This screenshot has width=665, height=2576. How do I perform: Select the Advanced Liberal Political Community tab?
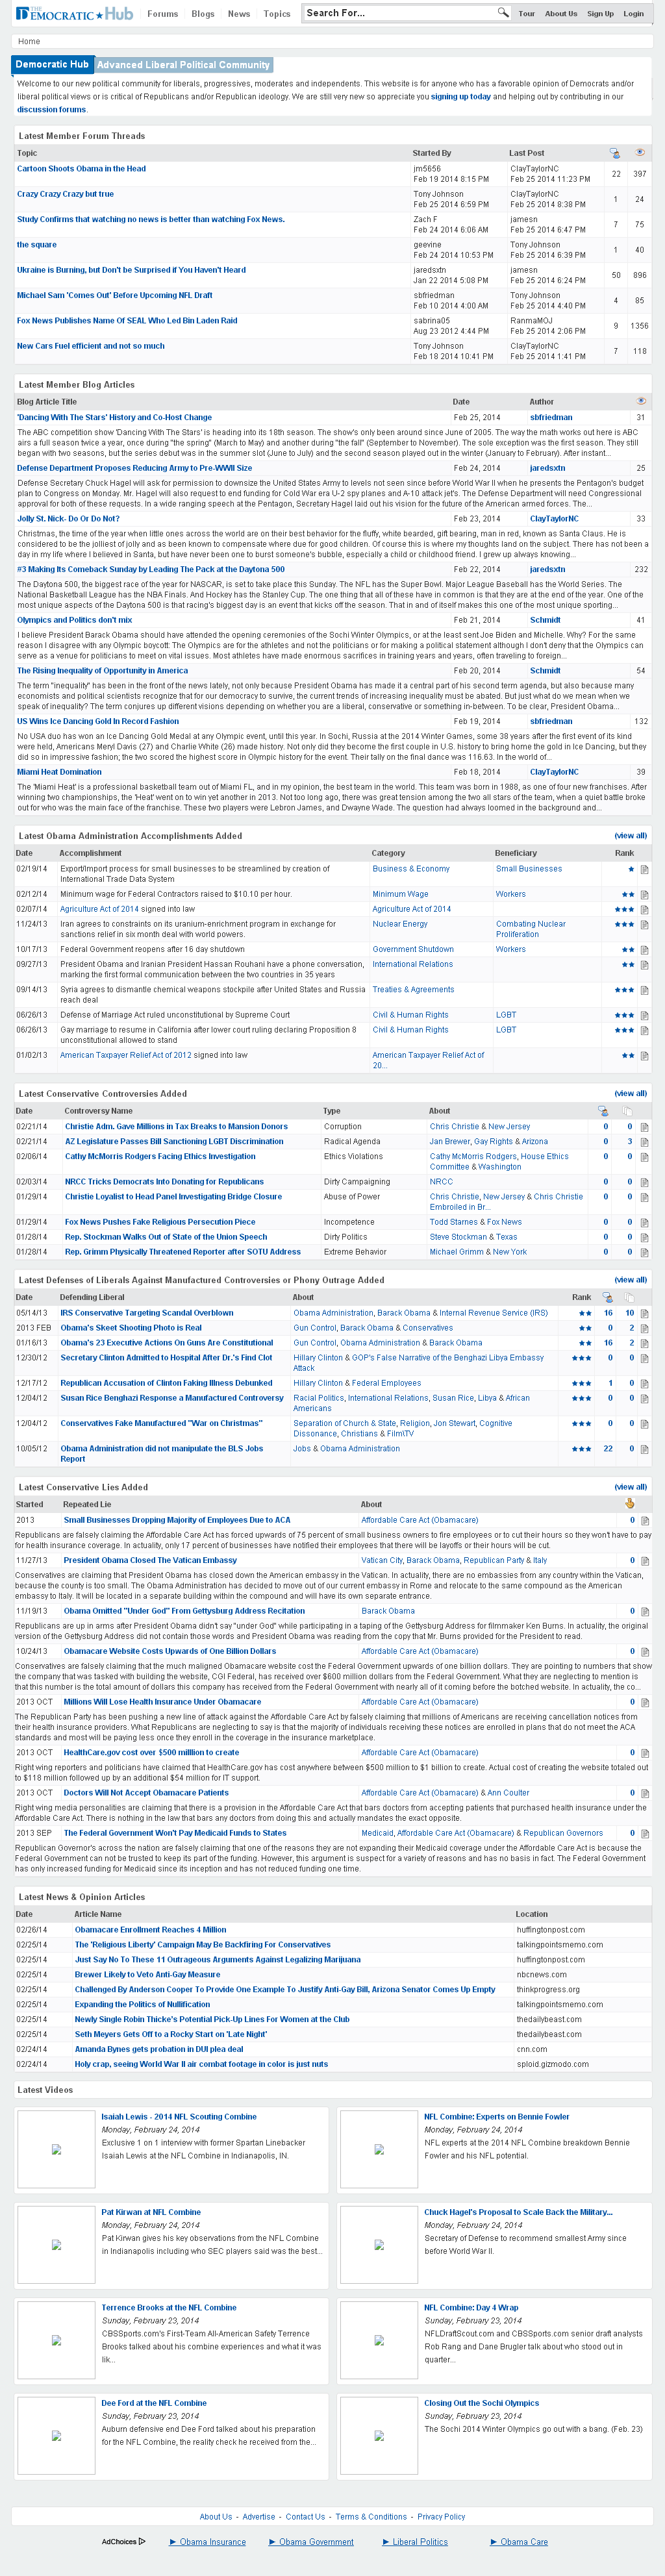(x=183, y=65)
